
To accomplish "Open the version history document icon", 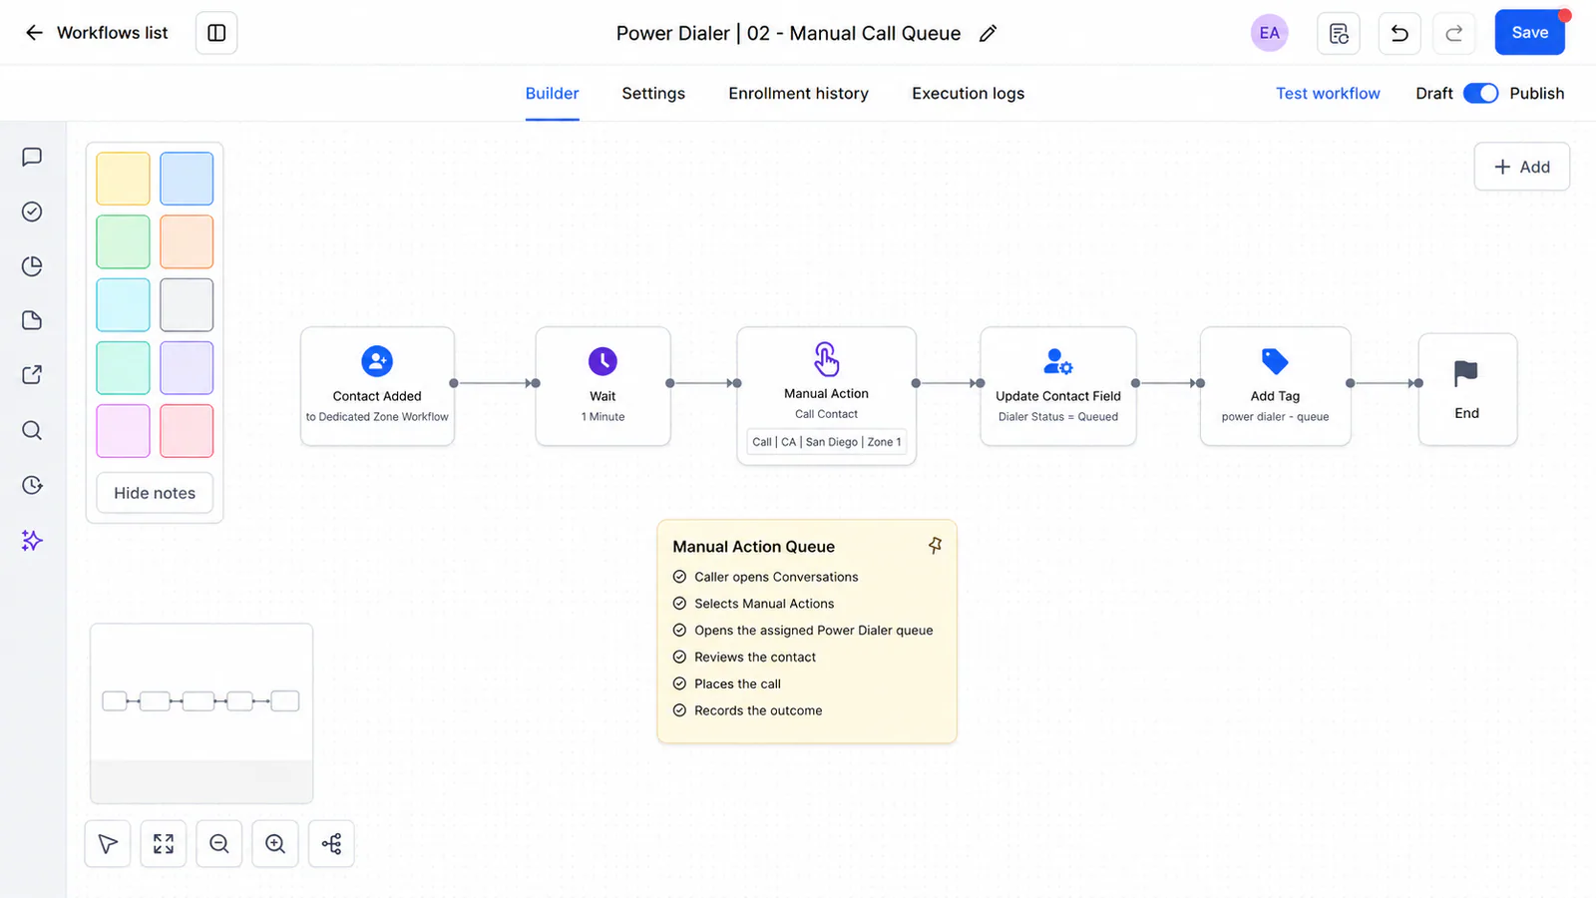I will point(1339,33).
